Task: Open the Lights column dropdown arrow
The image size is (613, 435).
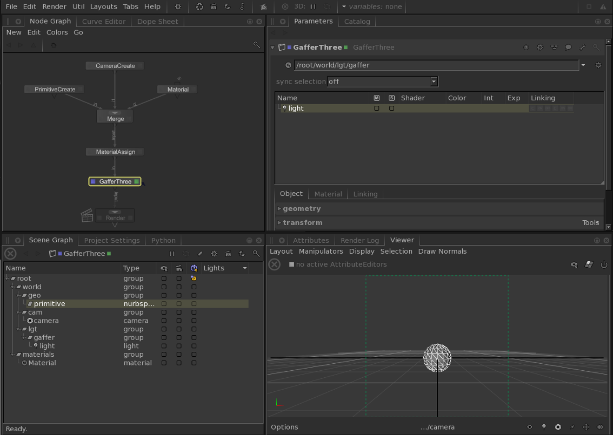Action: pos(245,268)
